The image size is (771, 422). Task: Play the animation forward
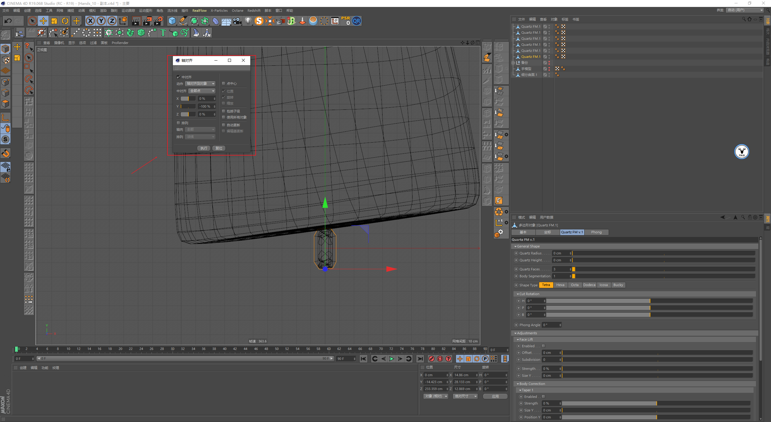click(392, 359)
